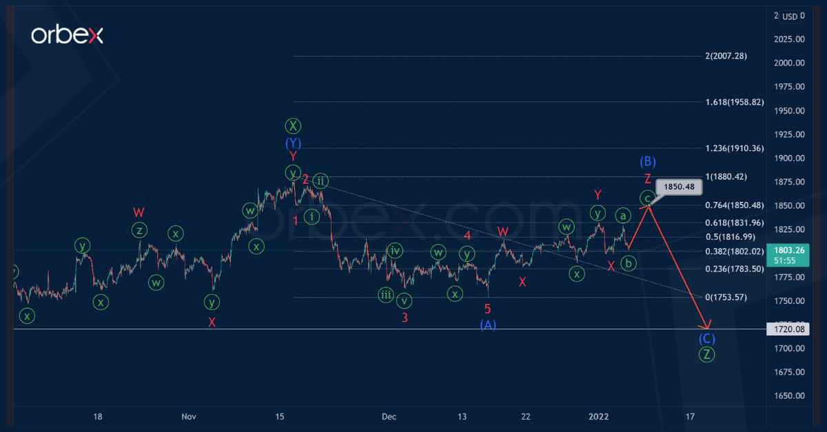
Task: Select the green circled iv wave marker
Action: coord(394,250)
